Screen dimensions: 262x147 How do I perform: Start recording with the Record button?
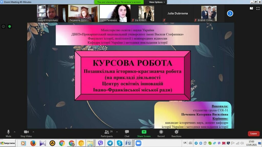pos(161,133)
